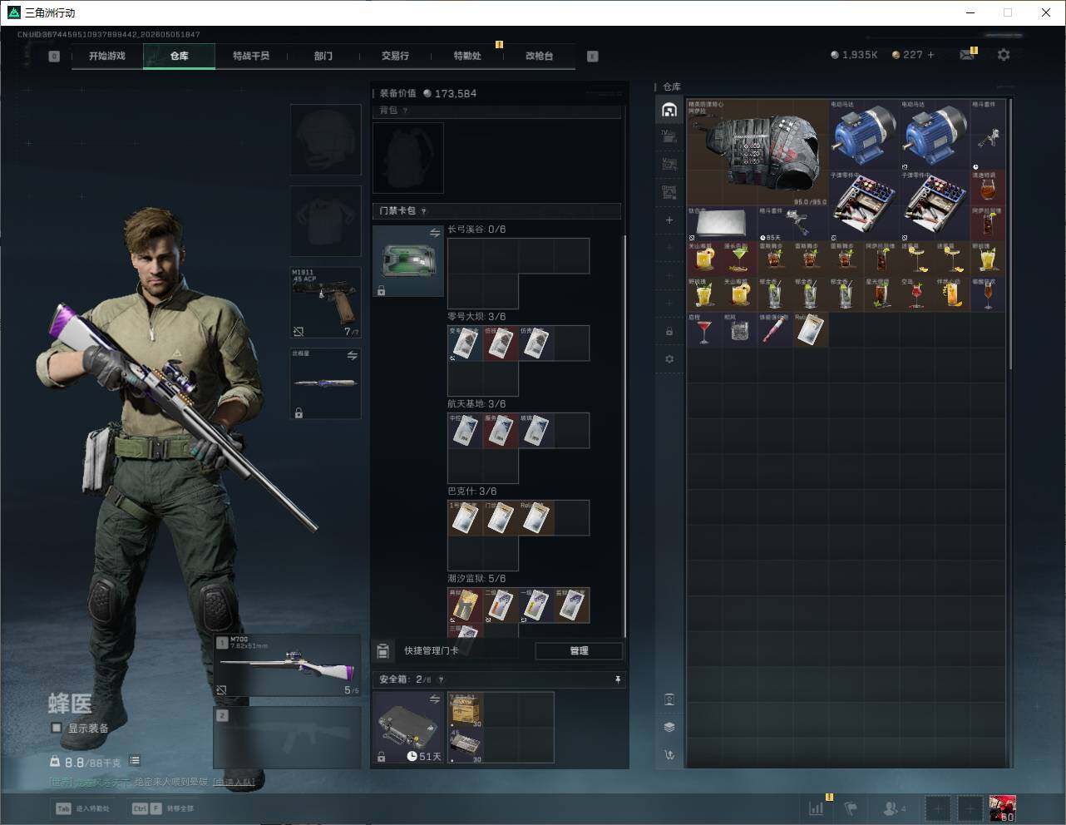This screenshot has width=1066, height=825.
Task: Open the warehouse sidebar gear icon
Action: coord(669,359)
